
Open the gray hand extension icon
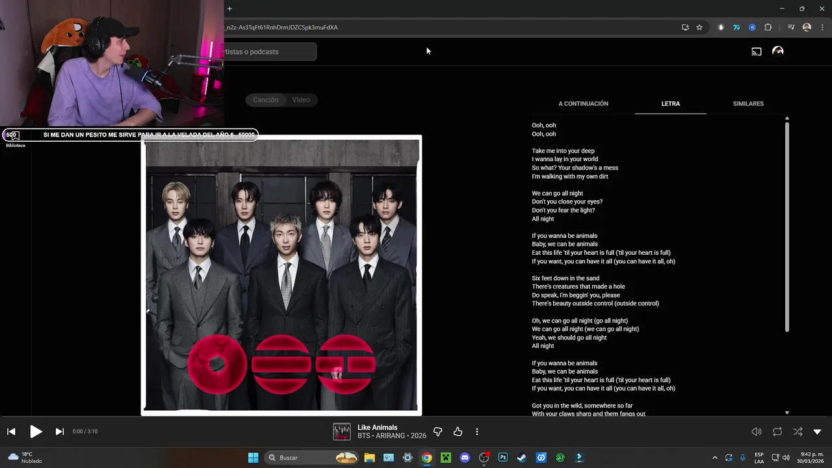point(721,27)
